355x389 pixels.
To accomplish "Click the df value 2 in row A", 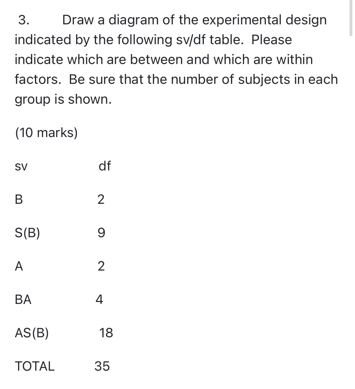I will 101,266.
